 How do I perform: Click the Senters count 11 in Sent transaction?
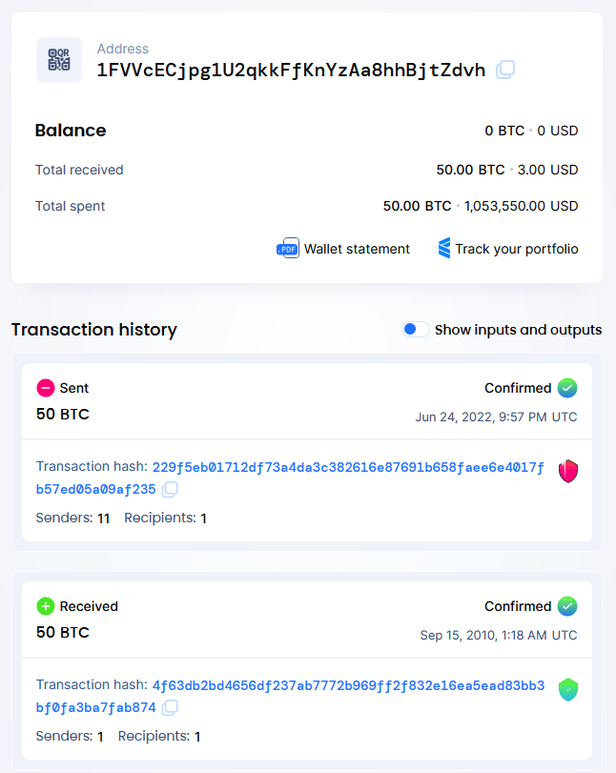[x=104, y=519]
